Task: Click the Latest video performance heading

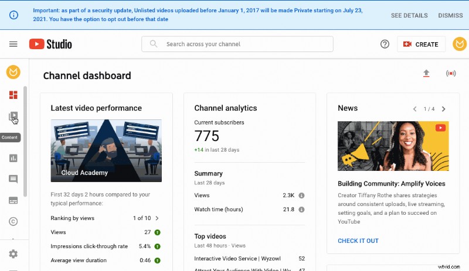Action: pos(96,108)
